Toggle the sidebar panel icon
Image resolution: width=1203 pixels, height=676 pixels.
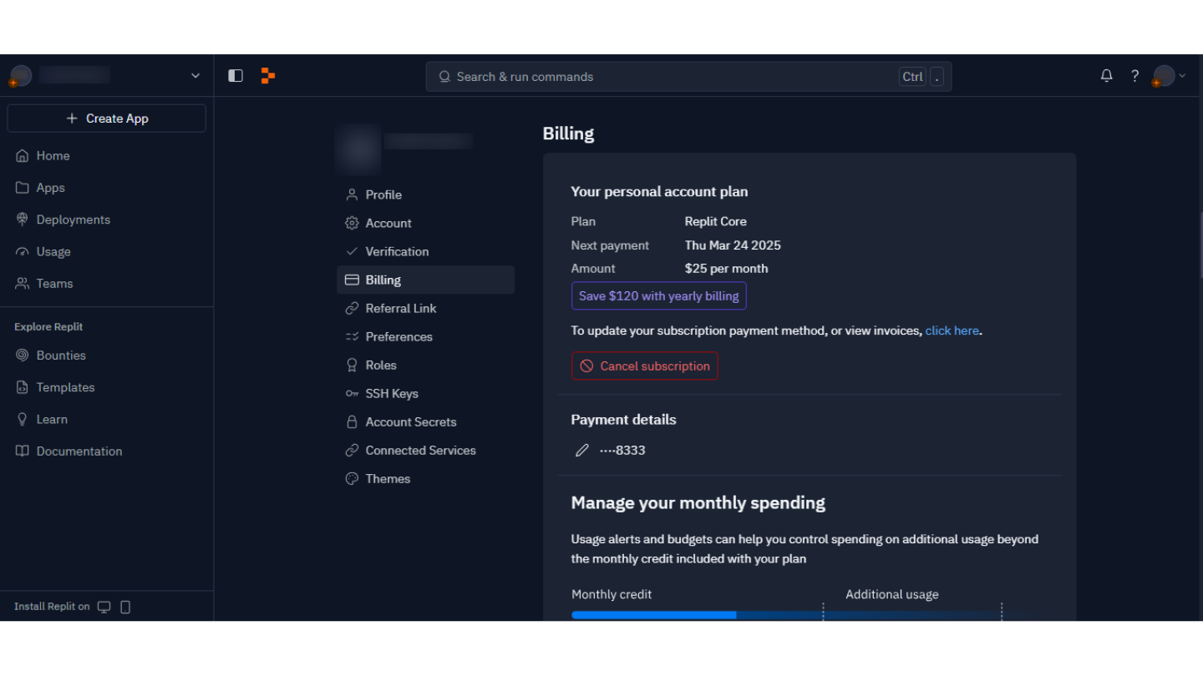coord(236,76)
